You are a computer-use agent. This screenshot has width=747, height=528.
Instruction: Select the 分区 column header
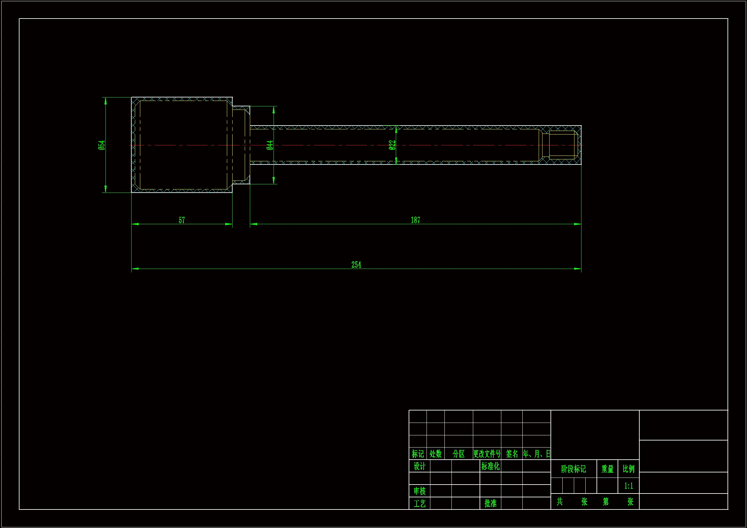click(458, 454)
